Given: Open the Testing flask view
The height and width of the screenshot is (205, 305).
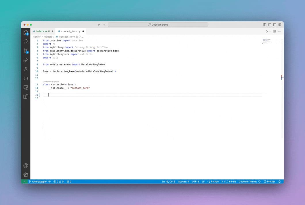Looking at the screenshot, I should pyautogui.click(x=26, y=69).
